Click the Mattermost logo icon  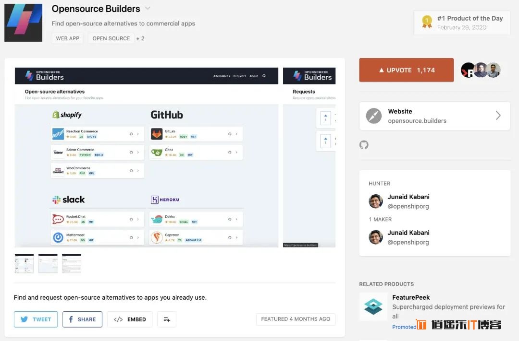pos(58,237)
